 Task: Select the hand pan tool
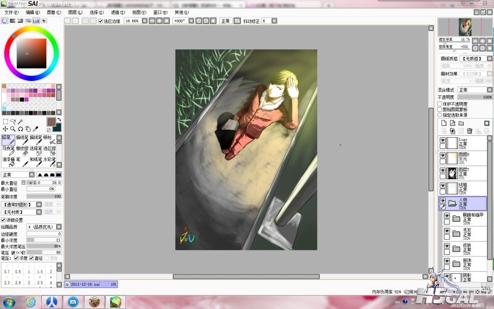[28, 129]
